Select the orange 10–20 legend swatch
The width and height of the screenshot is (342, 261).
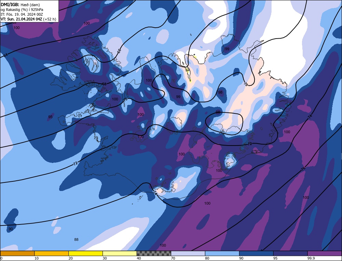52,253
